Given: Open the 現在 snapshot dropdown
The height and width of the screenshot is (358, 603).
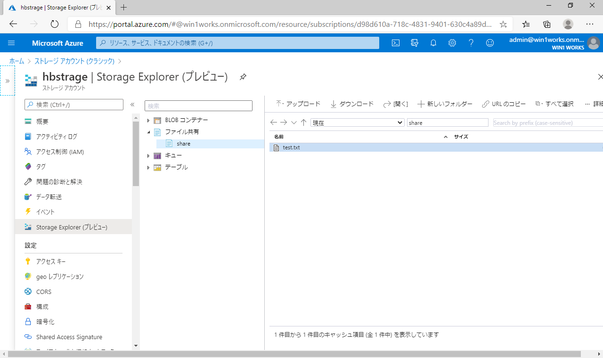Looking at the screenshot, I should [x=358, y=122].
